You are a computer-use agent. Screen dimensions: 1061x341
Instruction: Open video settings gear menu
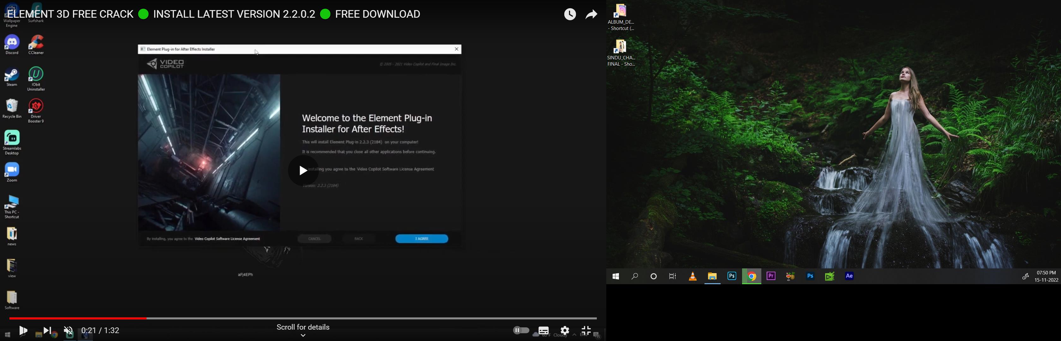click(x=565, y=330)
